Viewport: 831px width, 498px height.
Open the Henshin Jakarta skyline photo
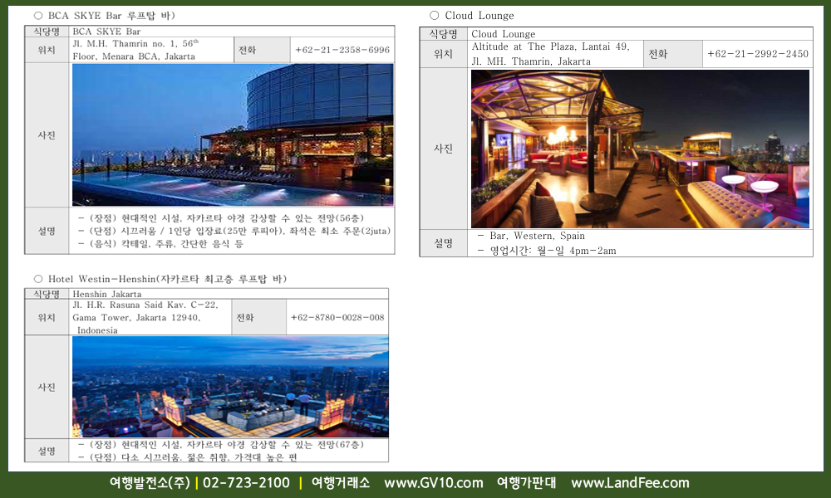pyautogui.click(x=230, y=387)
